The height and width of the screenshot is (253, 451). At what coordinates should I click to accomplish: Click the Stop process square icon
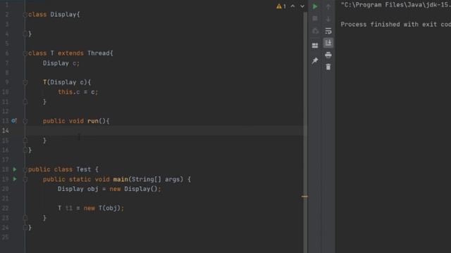coord(315,19)
